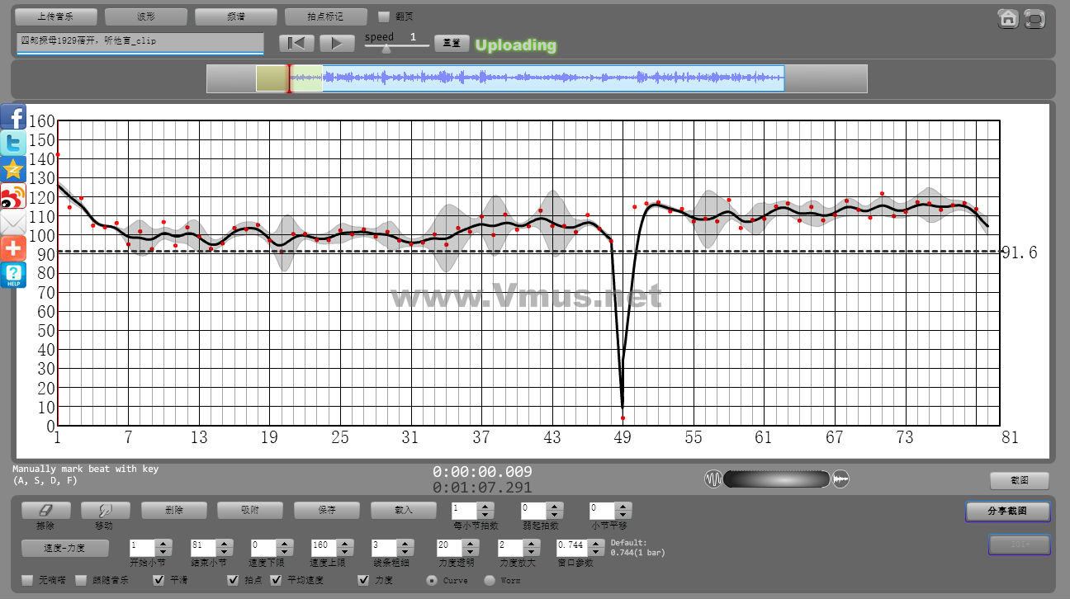Uncheck 平均速度 checkbox
The image size is (1070, 599).
276,580
